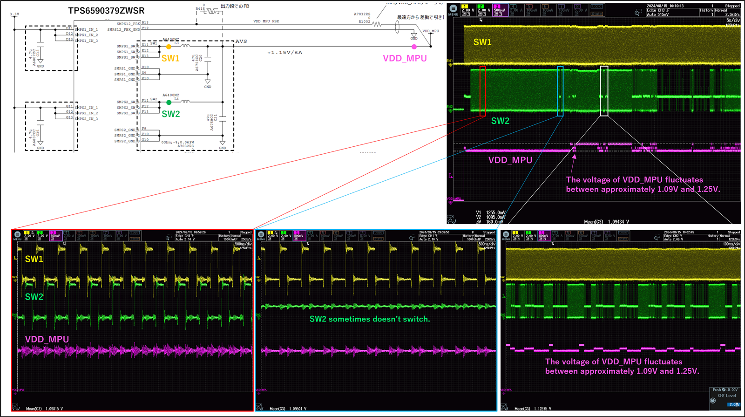
Task: Open MENU on the 5s/div scope capture
Action: [454, 10]
